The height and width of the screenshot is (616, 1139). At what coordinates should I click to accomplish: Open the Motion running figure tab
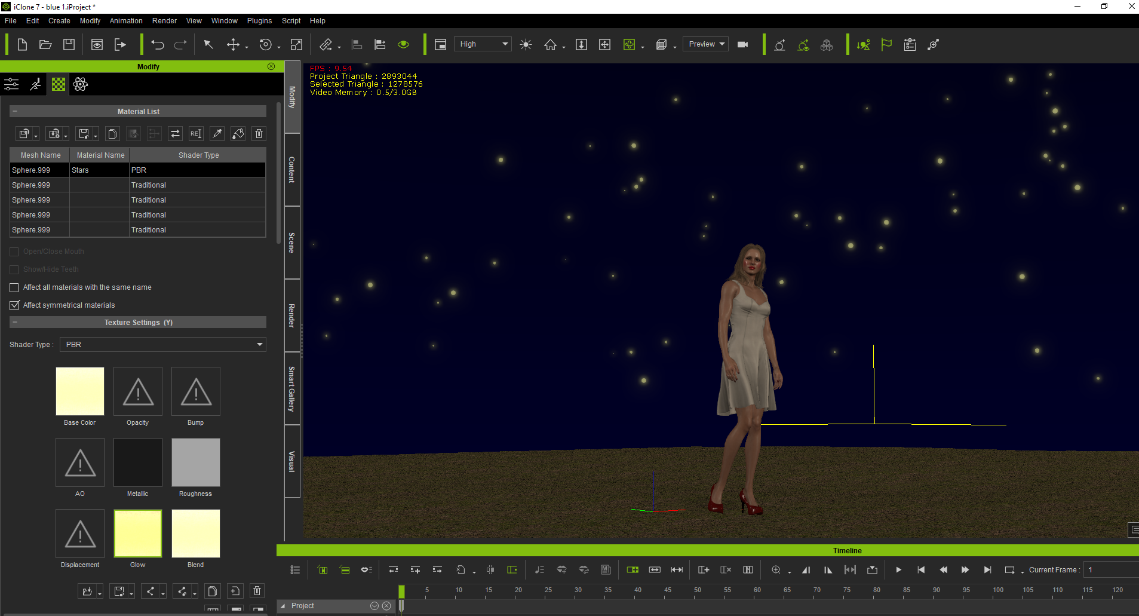(36, 84)
